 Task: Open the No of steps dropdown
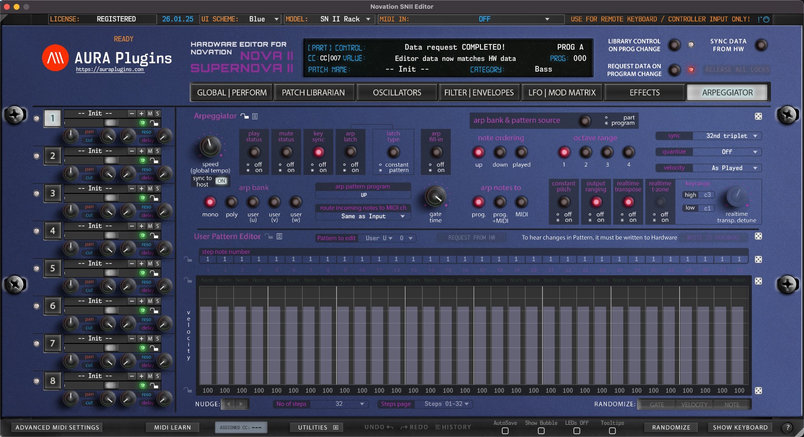point(339,404)
